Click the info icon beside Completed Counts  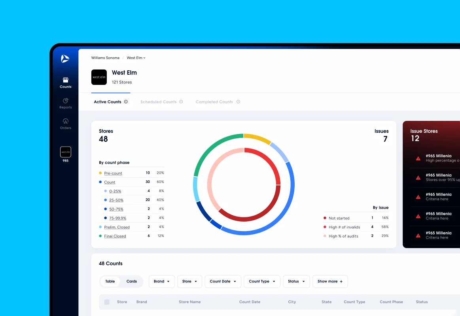click(238, 102)
